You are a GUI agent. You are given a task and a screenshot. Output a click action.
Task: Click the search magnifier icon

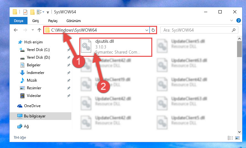pos(234,30)
